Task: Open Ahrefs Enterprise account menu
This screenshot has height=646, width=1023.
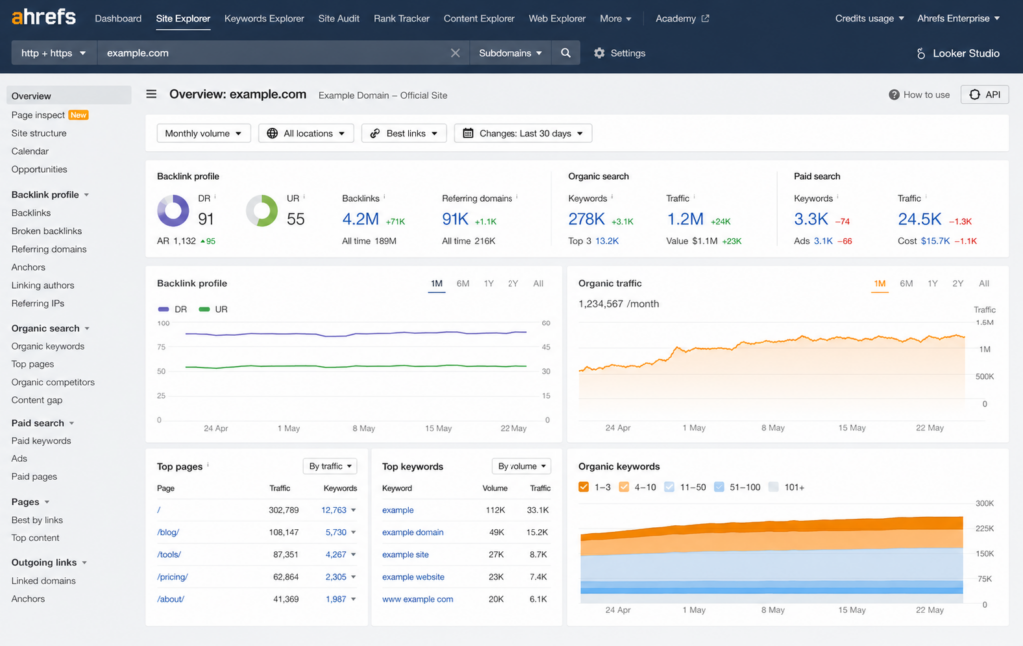Action: tap(958, 18)
